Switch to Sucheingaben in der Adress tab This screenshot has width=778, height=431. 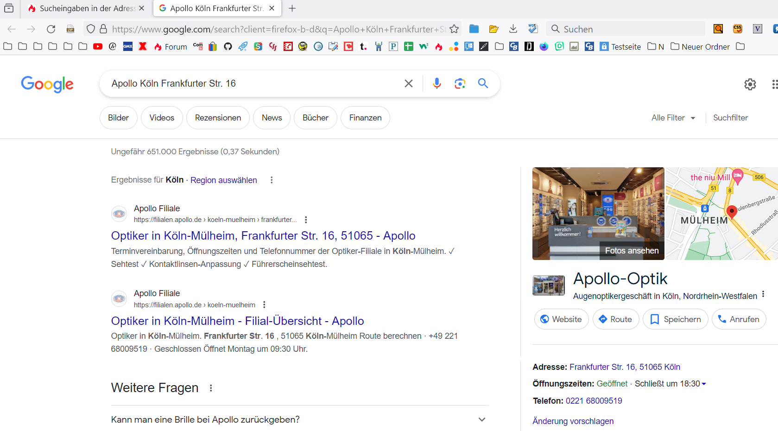(x=88, y=8)
